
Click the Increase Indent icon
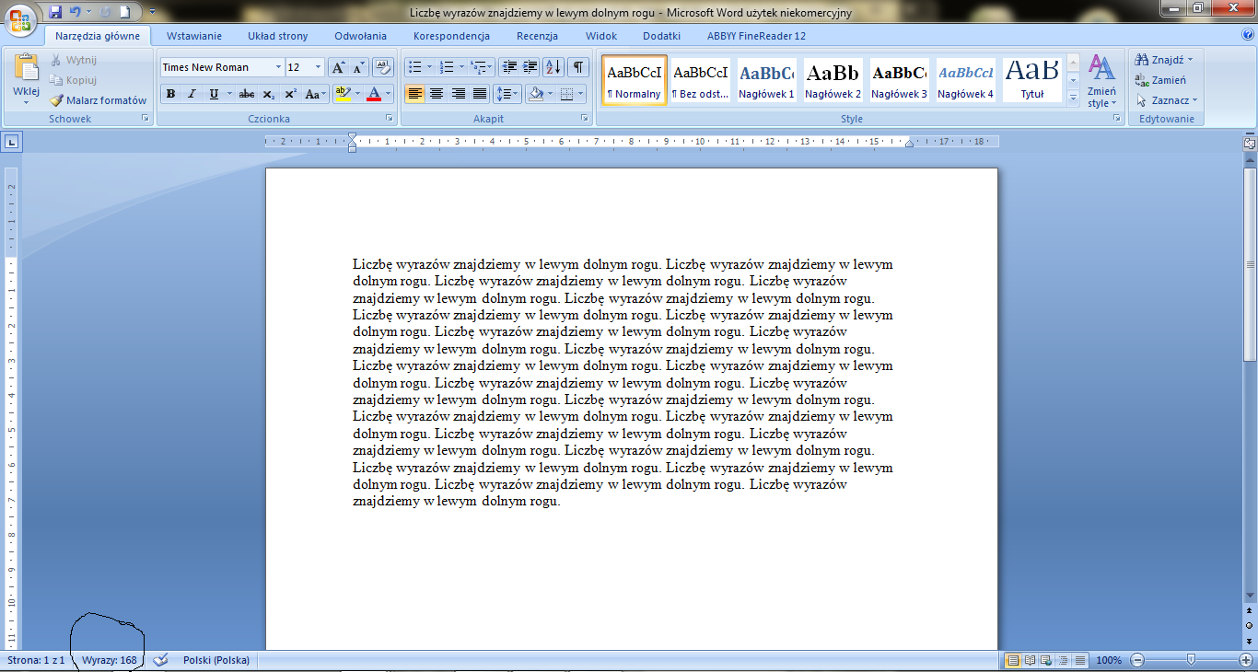(530, 67)
